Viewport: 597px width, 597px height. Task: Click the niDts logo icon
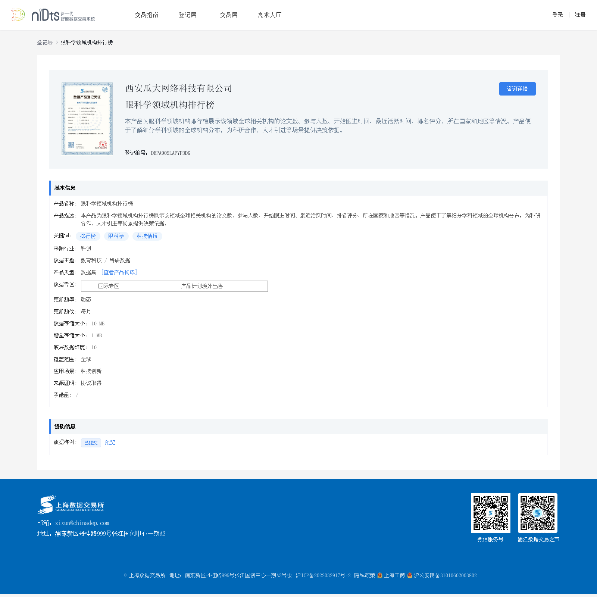(53, 15)
